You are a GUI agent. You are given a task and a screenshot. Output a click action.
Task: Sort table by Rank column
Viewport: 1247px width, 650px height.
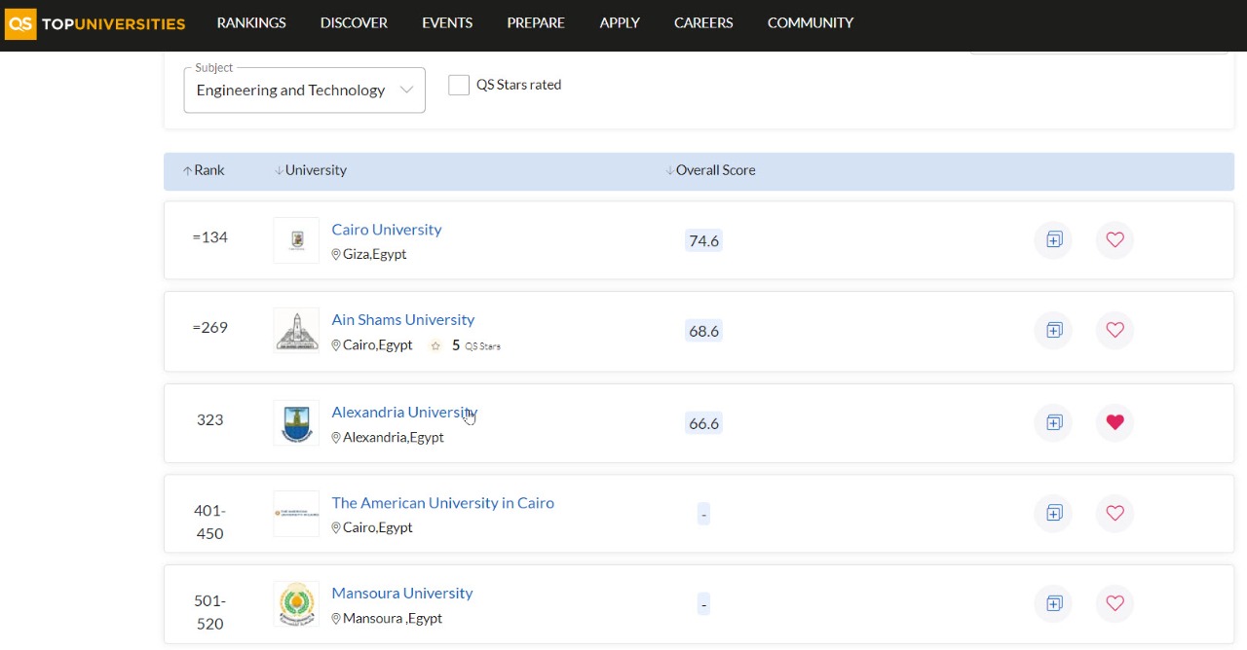204,170
